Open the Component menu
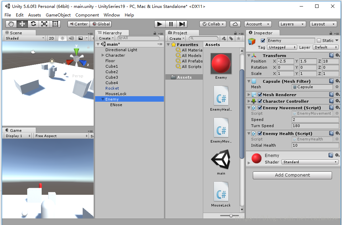This screenshot has width=342, height=225. click(x=87, y=15)
